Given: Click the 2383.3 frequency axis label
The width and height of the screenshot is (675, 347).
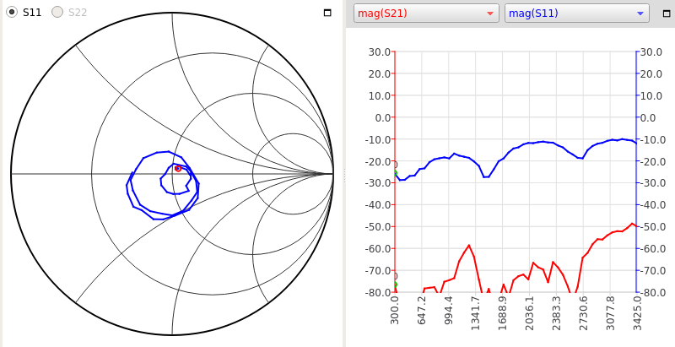Looking at the screenshot, I should (556, 312).
